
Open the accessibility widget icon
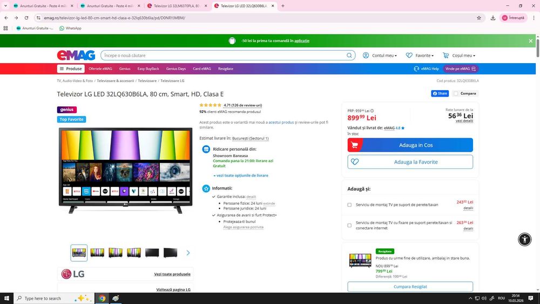524,239
